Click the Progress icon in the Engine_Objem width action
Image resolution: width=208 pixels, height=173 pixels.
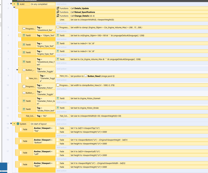point(58,27)
